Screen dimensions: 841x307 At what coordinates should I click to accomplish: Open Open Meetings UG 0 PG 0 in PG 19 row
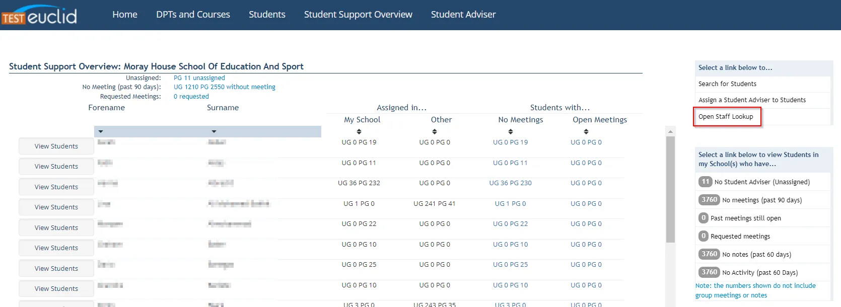[586, 142]
